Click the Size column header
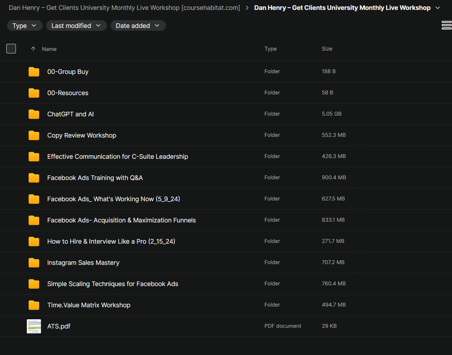Image resolution: width=452 pixels, height=355 pixels. 327,49
